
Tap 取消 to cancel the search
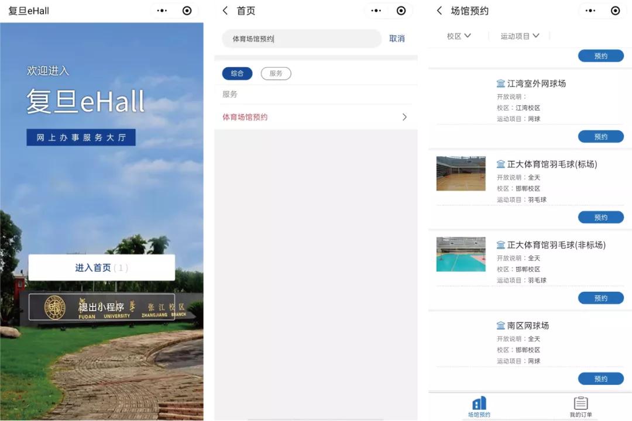(397, 38)
